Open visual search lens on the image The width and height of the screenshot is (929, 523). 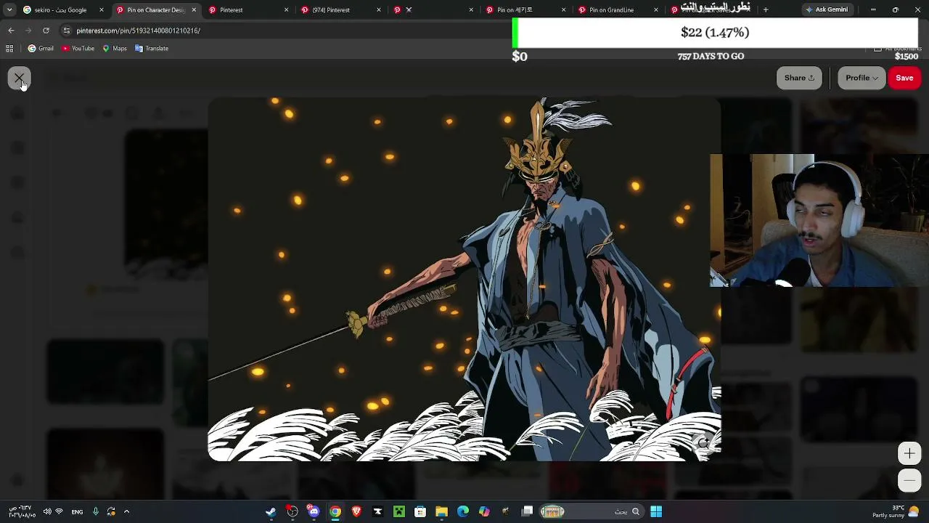click(703, 442)
